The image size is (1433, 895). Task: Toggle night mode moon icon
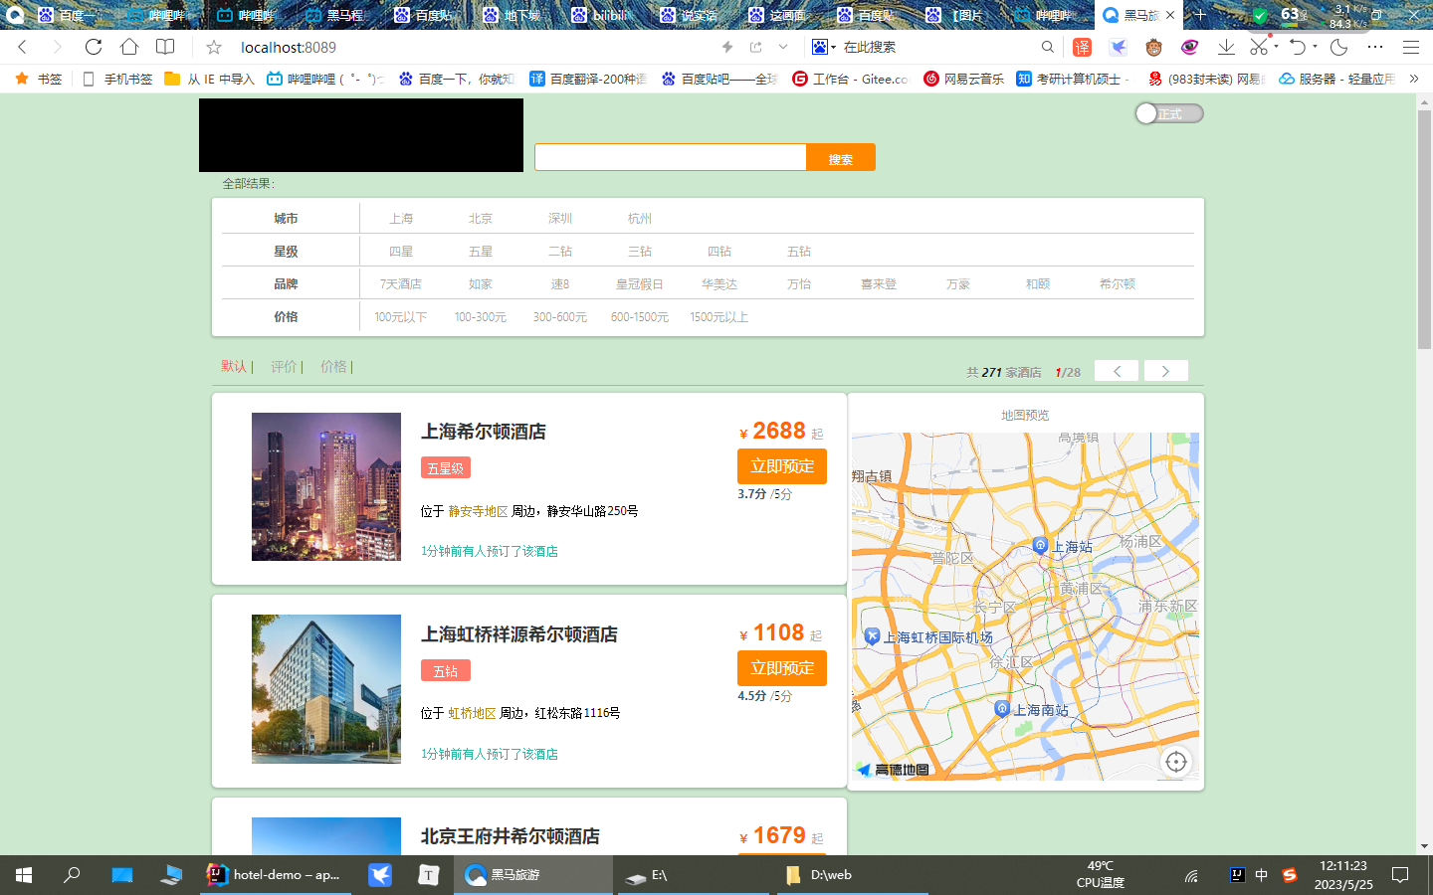1339,47
